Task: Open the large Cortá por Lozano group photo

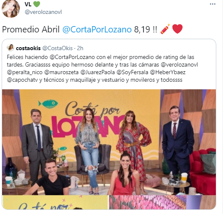Action: (x=109, y=142)
